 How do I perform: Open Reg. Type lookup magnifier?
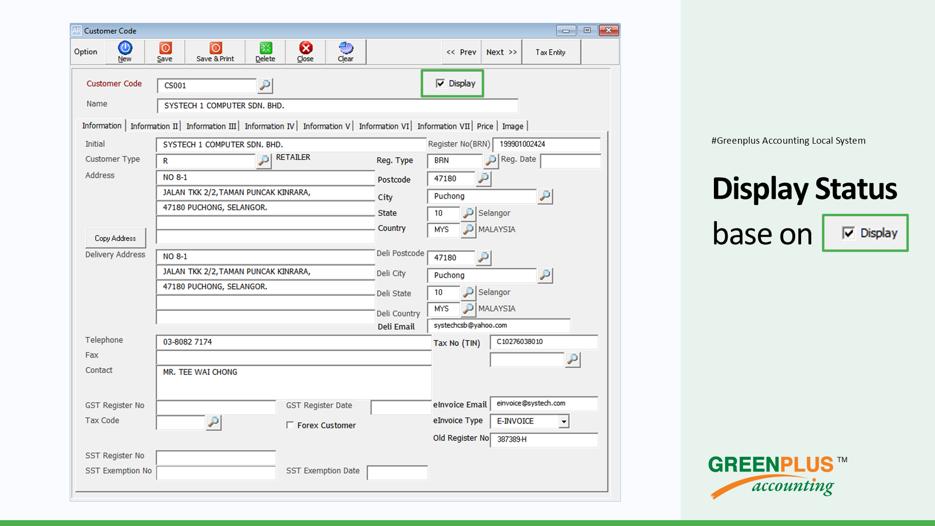(491, 160)
